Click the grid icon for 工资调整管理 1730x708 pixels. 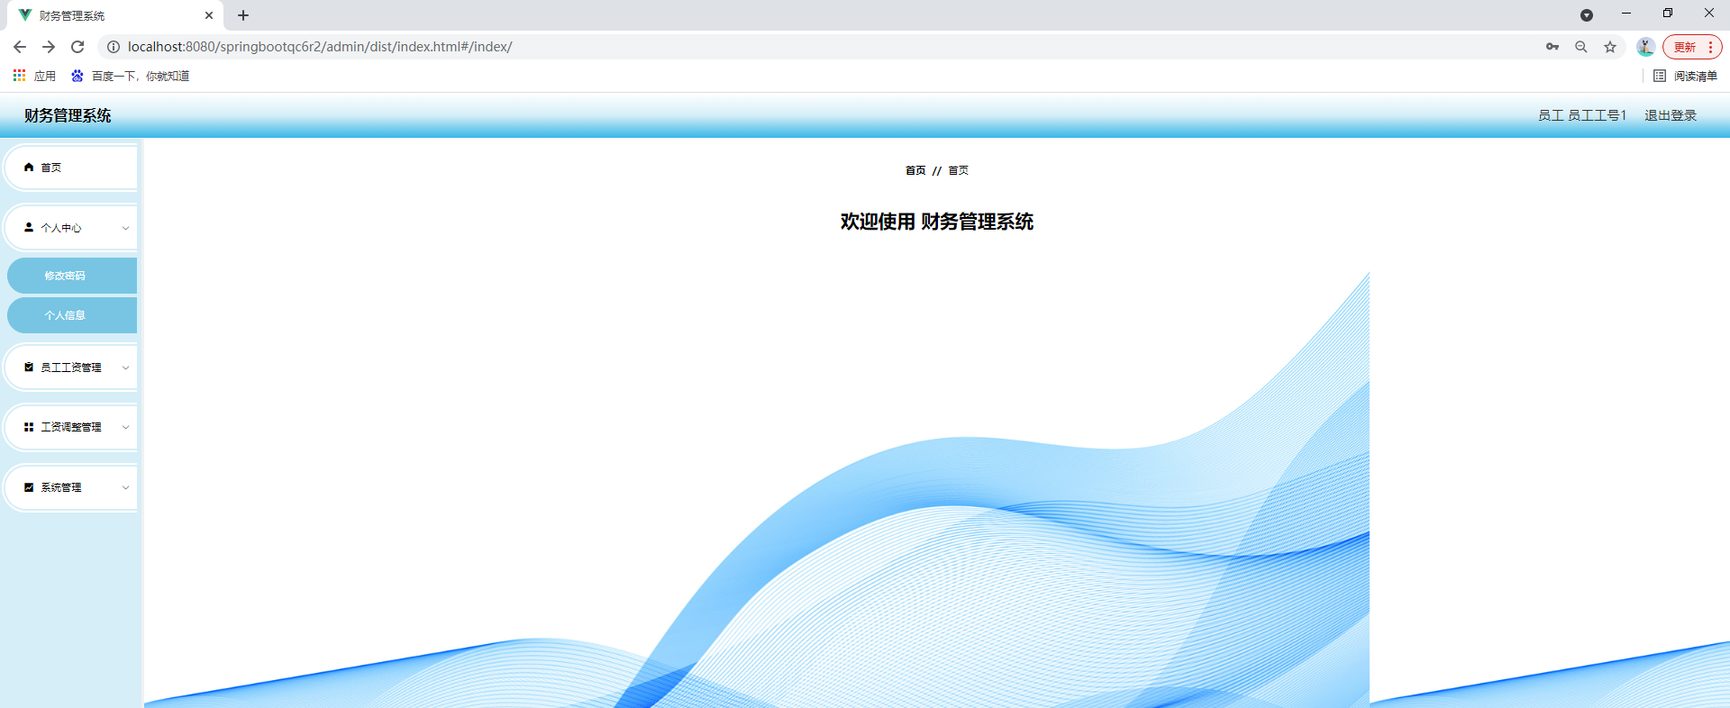[x=29, y=427]
